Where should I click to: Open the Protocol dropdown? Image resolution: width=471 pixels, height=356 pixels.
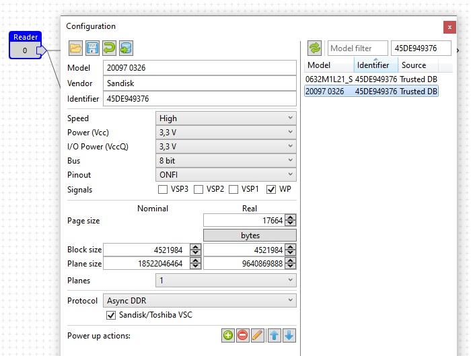[x=200, y=300]
